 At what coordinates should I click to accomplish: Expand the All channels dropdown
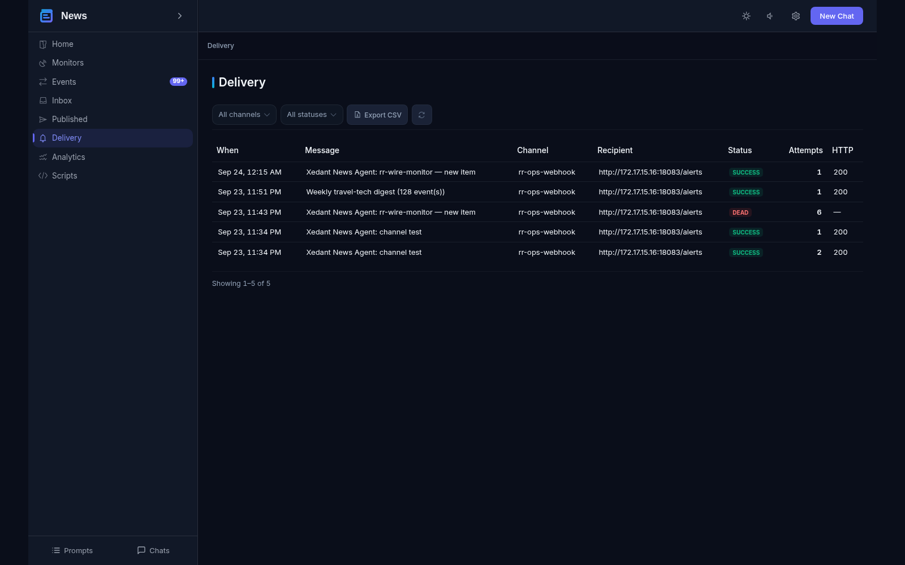pyautogui.click(x=244, y=115)
